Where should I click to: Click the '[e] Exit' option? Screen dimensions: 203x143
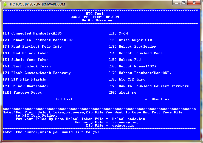tap(64, 99)
